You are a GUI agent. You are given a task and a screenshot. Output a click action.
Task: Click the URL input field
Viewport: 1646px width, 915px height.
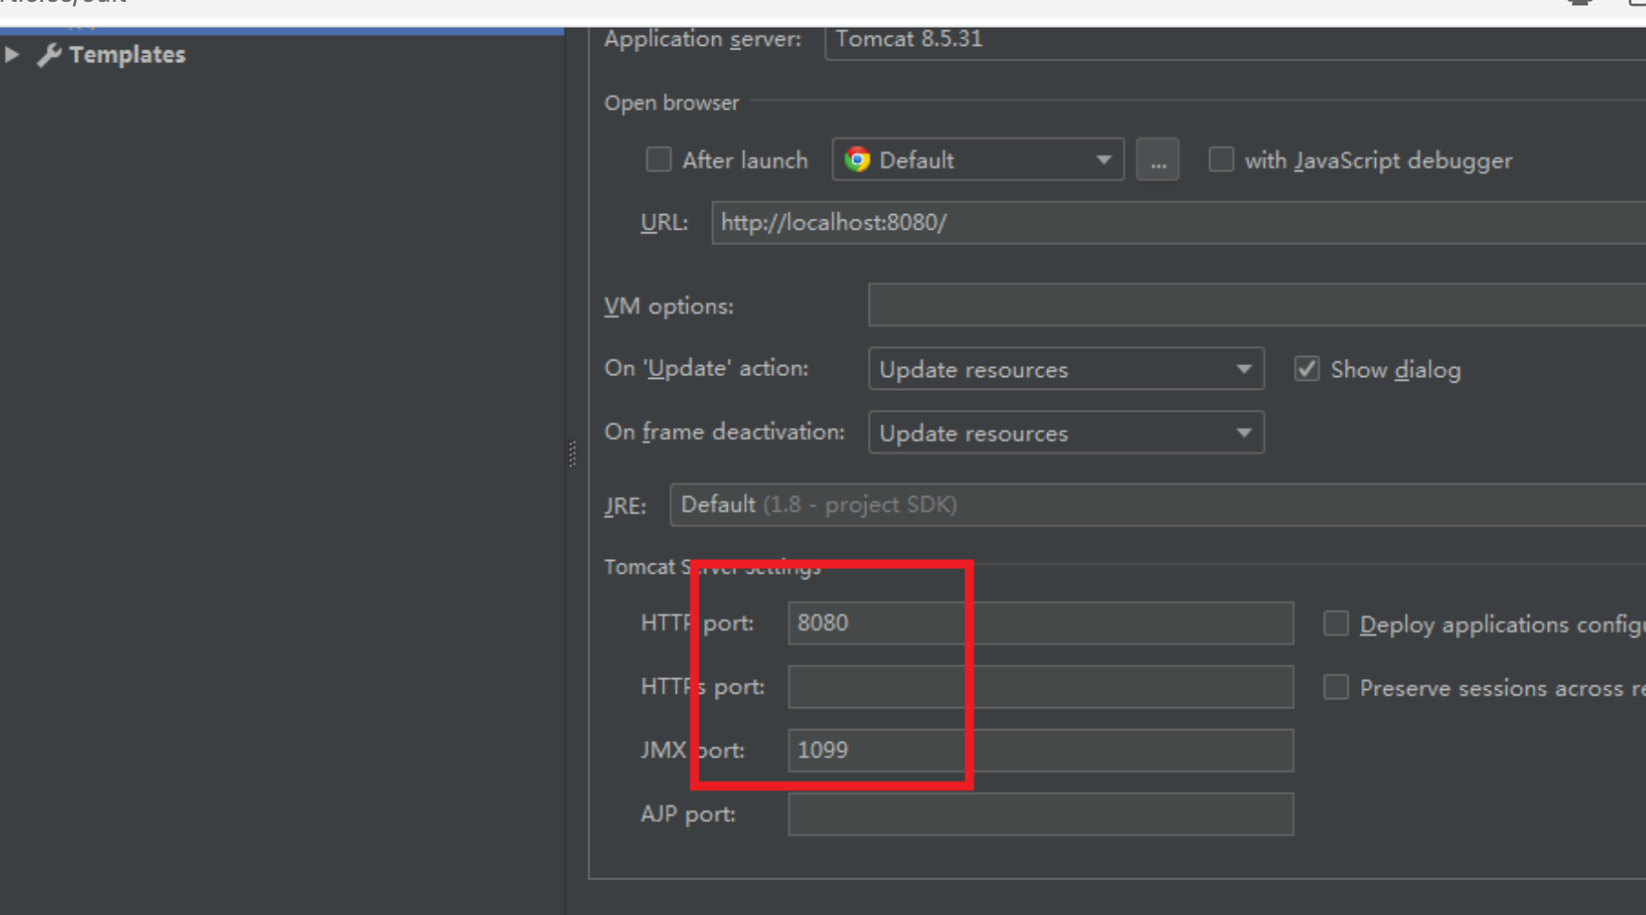[x=1179, y=223]
